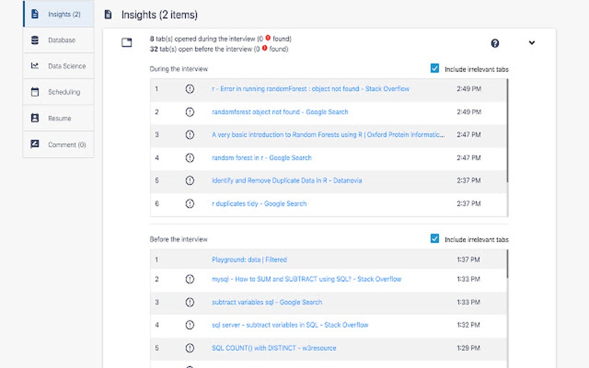Image resolution: width=589 pixels, height=368 pixels.
Task: Disable Include irrelevant tabs for before interview
Action: coord(435,239)
